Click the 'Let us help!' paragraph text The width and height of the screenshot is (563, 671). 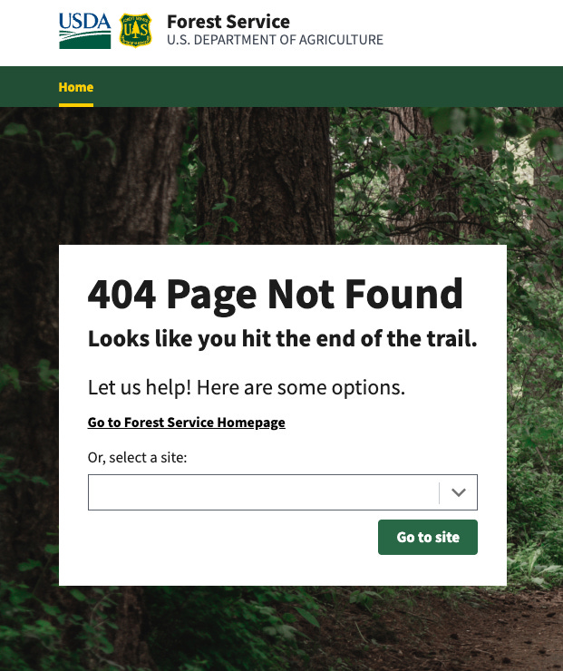(x=246, y=388)
